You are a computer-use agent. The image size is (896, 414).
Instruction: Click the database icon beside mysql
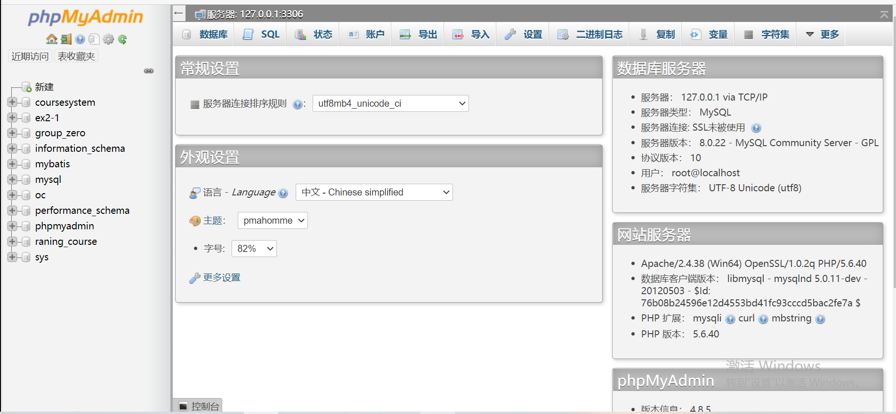pyautogui.click(x=26, y=180)
